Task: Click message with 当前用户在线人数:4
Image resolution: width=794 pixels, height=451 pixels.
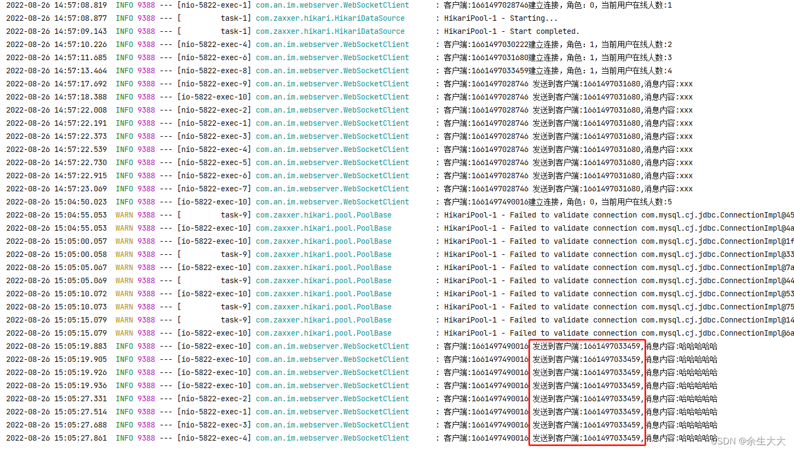Action: pos(557,71)
